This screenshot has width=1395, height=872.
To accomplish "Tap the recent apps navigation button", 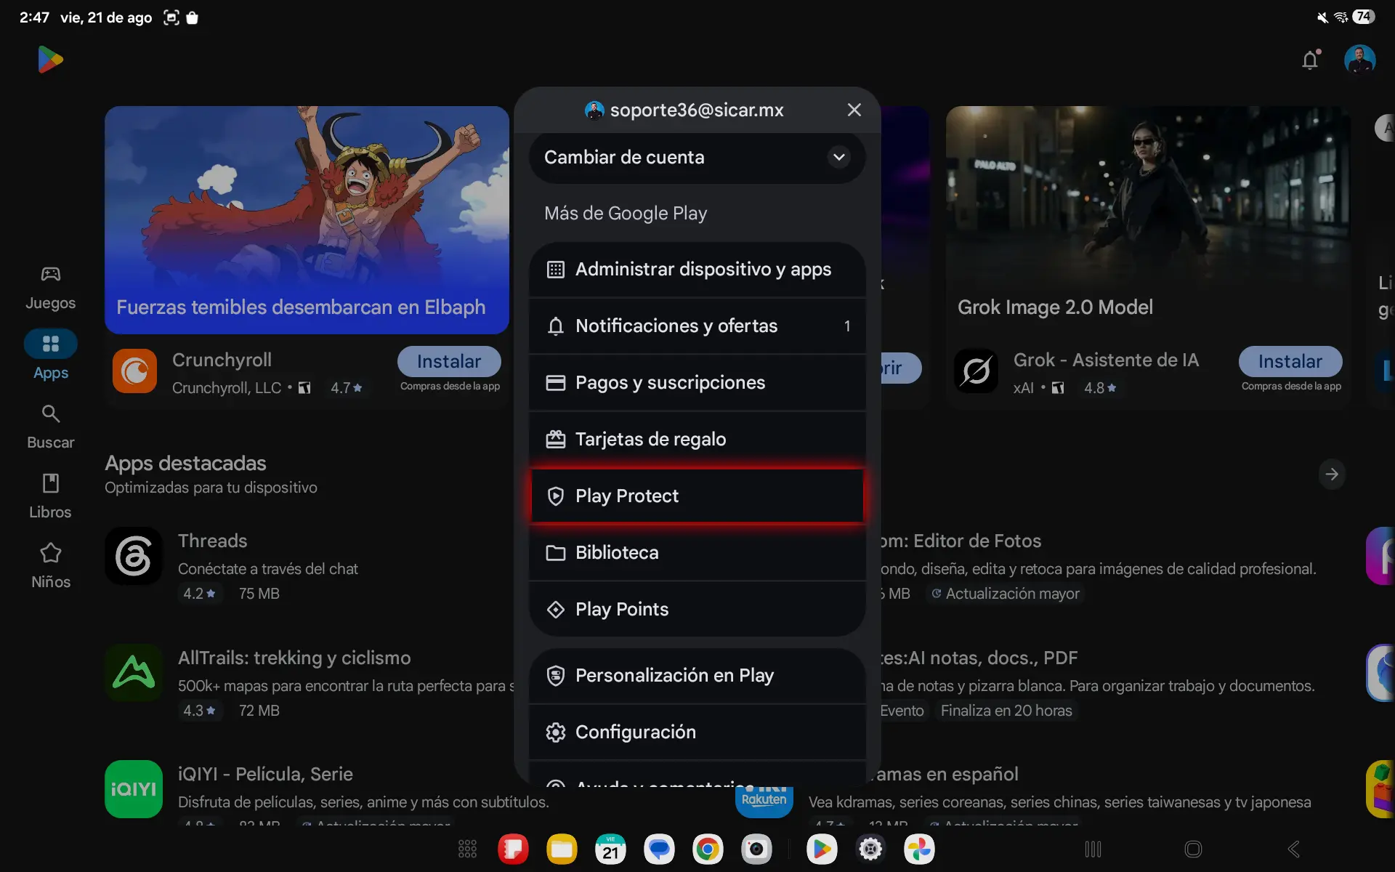I will pos(1093,849).
